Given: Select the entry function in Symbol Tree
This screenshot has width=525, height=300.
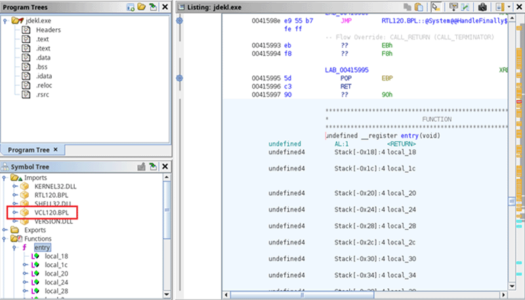Looking at the screenshot, I should [42, 248].
